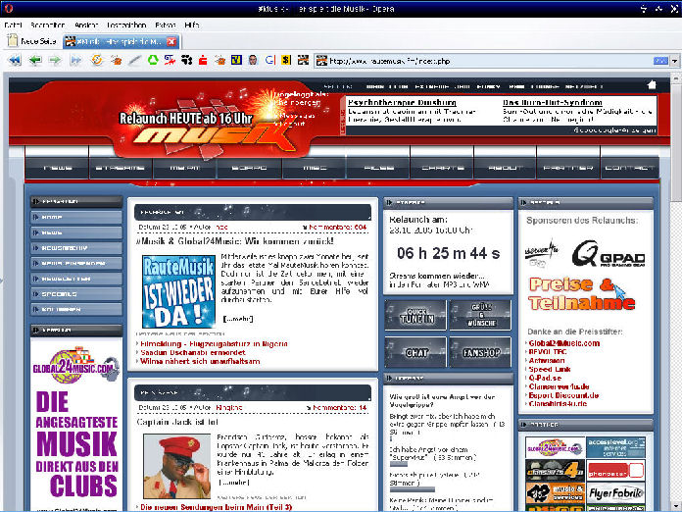Open the Bearbeiten menu
This screenshot has width=682, height=512.
coord(48,25)
